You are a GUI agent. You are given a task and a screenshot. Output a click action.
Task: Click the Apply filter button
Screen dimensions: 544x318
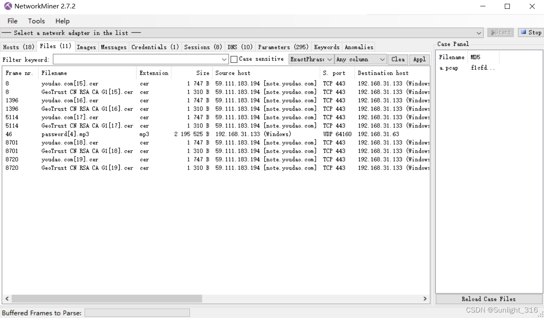tap(419, 59)
